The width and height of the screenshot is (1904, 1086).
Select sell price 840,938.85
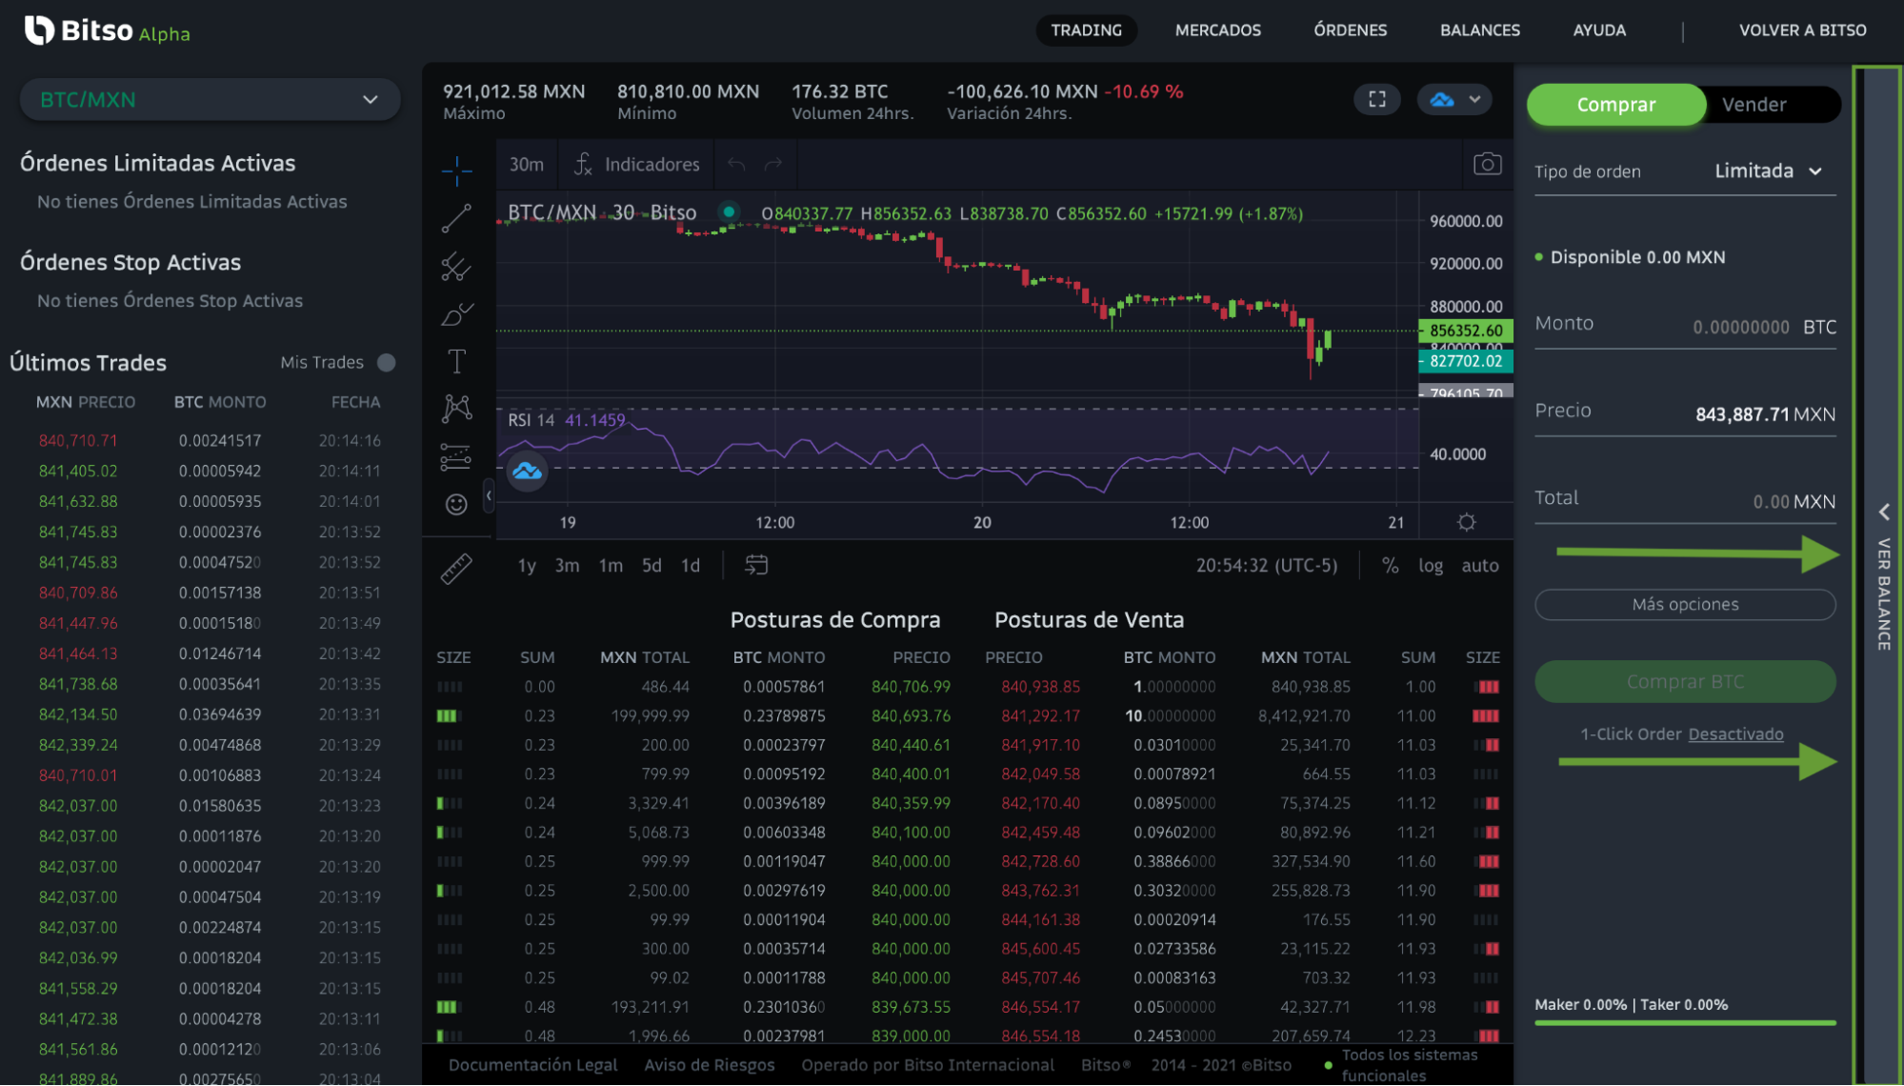[x=1040, y=686]
